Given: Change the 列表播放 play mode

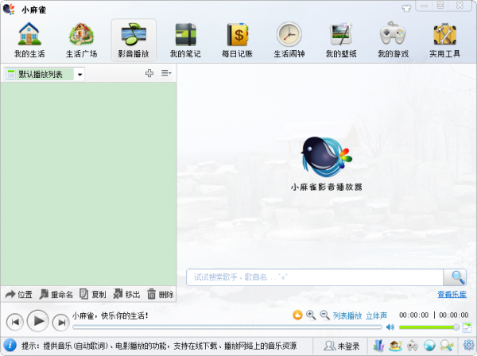Looking at the screenshot, I should (x=347, y=315).
